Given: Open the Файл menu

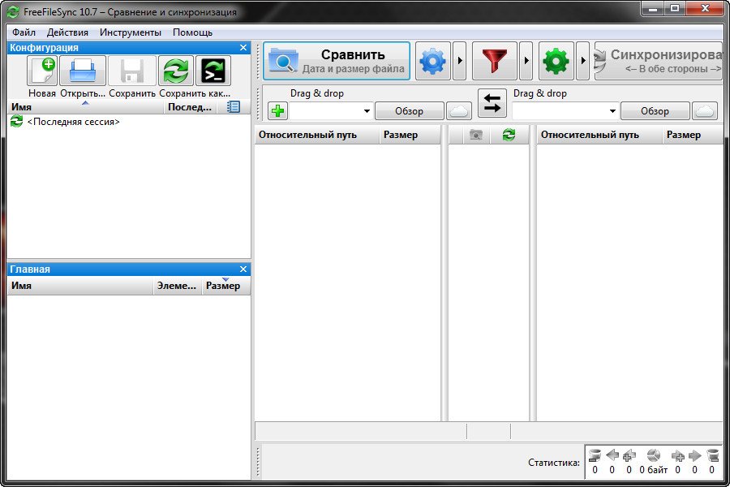Looking at the screenshot, I should (x=24, y=32).
